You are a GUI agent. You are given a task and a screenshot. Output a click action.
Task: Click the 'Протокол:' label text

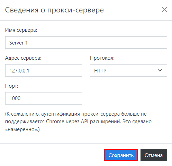(102, 58)
